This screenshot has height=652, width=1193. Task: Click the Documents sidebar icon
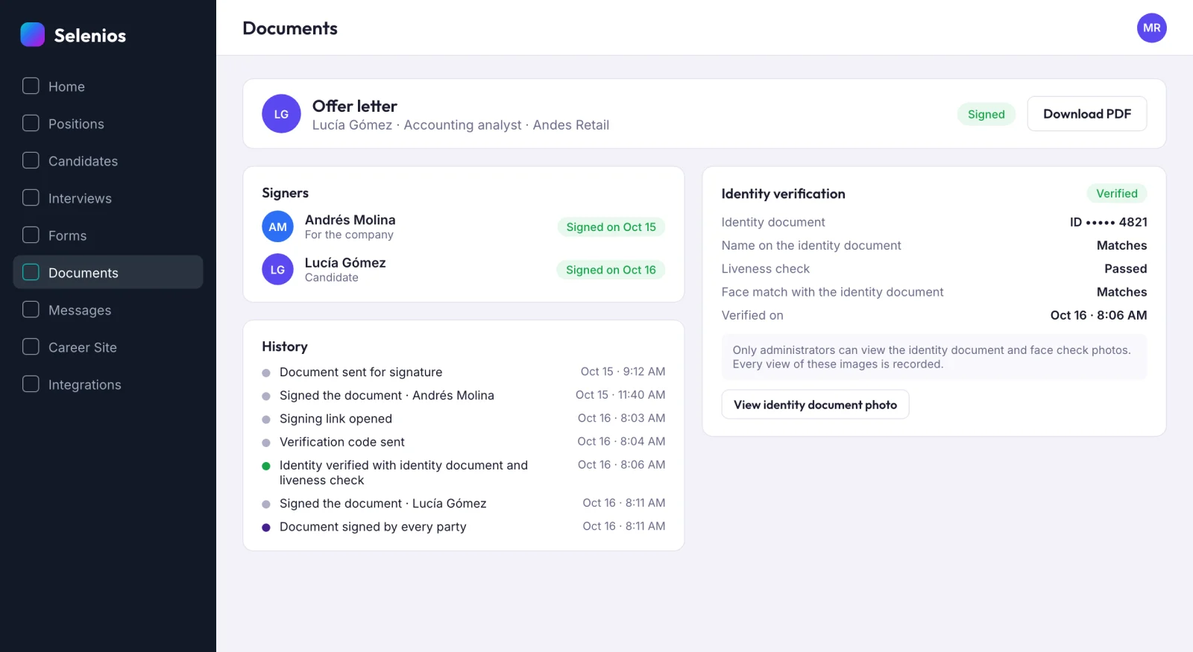click(31, 272)
